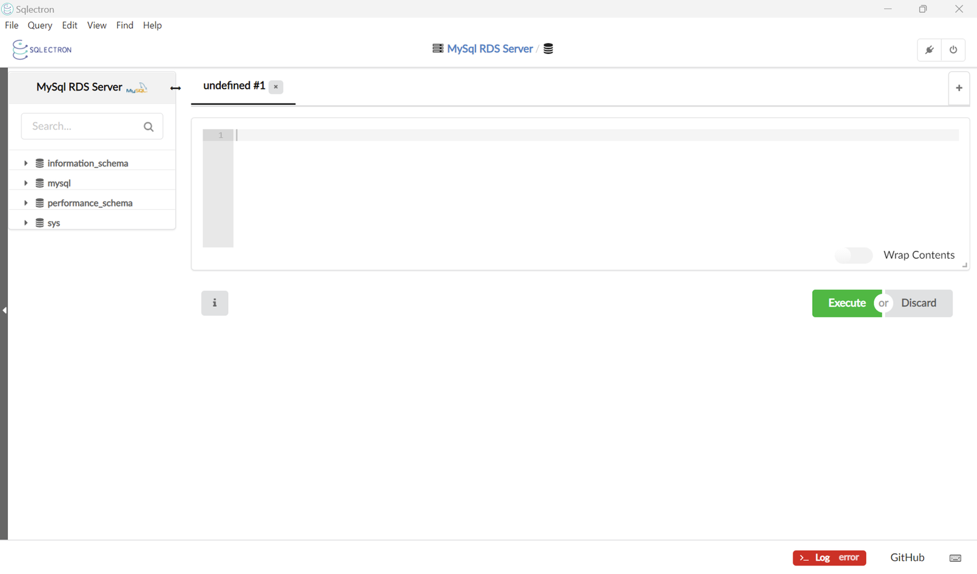Click the magnifier search icon
Screen dimensions: 977x574
[149, 126]
